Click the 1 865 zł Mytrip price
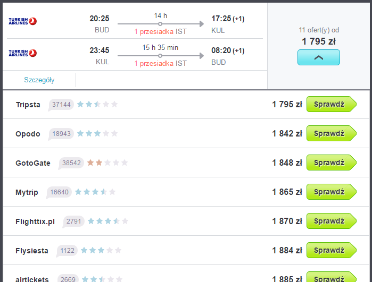This screenshot has height=282, width=372. (x=287, y=192)
